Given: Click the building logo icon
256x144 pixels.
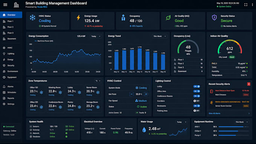Looking at the screenshot, I should click(x=16, y=5).
